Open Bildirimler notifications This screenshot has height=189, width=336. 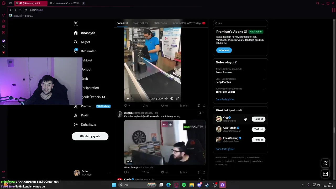[x=85, y=51]
